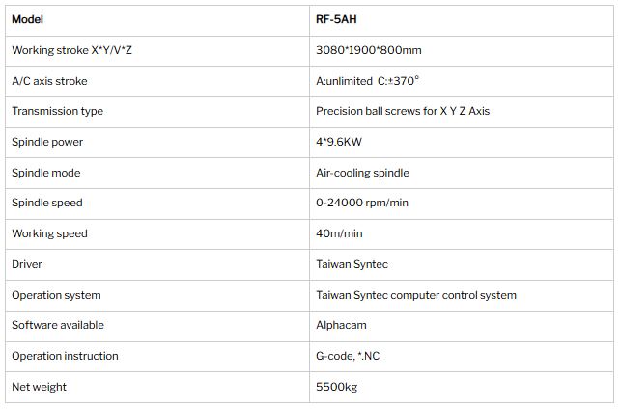Click the Transmission type label
620x409 pixels.
(x=57, y=111)
